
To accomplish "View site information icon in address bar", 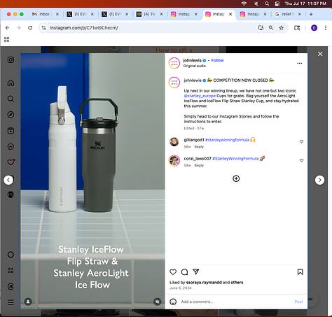I will point(43,28).
